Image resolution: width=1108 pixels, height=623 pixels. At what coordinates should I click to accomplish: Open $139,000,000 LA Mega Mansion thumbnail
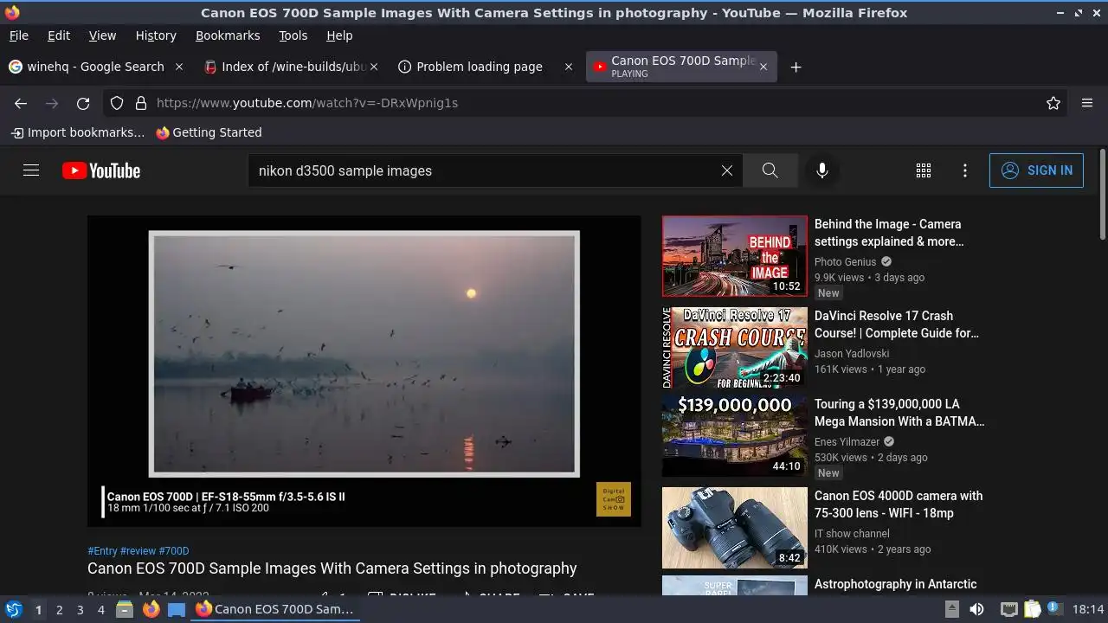pyautogui.click(x=735, y=436)
